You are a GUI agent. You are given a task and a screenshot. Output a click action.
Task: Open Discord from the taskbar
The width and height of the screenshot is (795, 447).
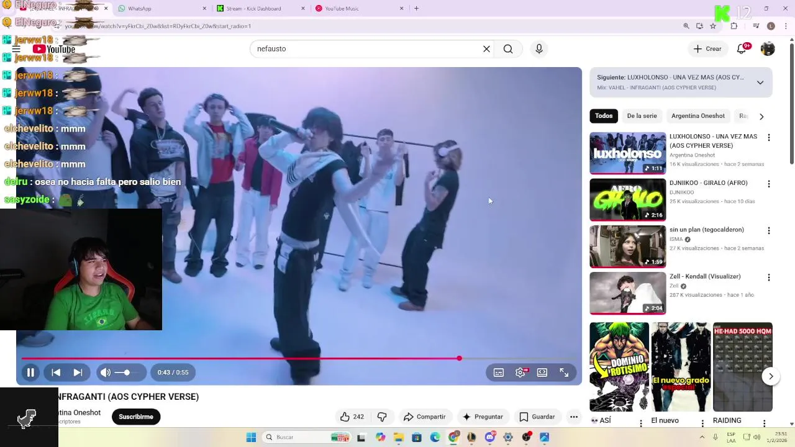[x=490, y=437]
